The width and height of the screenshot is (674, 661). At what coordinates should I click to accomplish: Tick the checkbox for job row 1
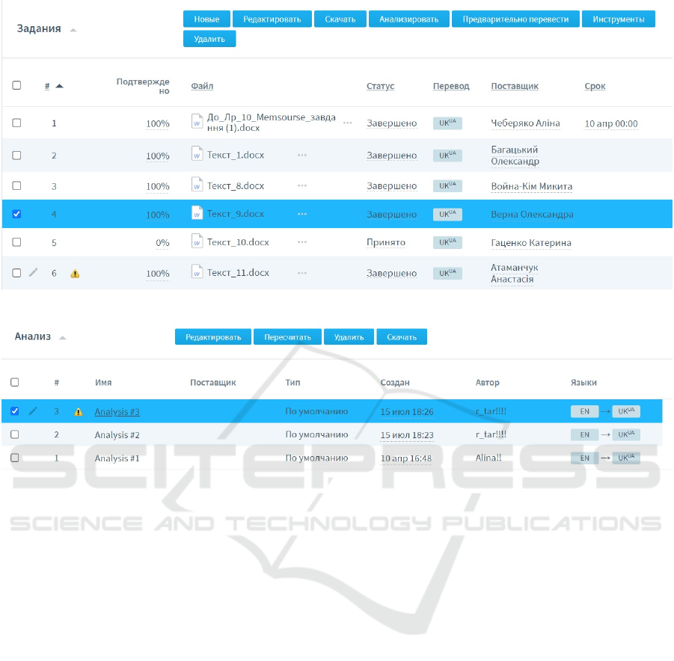[x=16, y=123]
